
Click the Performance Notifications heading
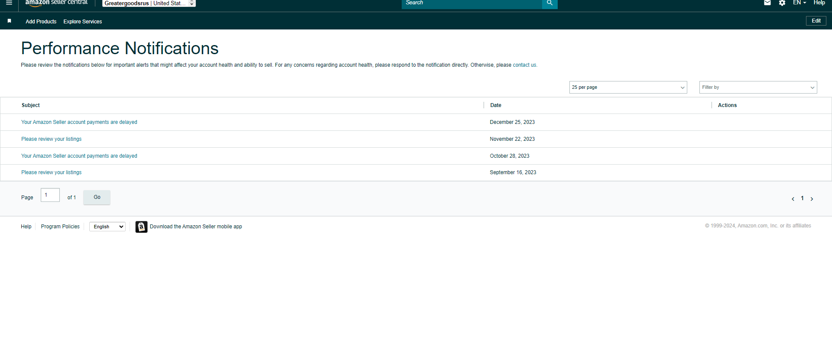pyautogui.click(x=120, y=49)
